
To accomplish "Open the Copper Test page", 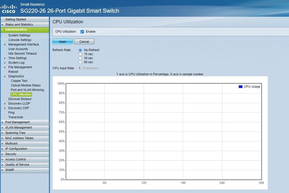I will point(19,81).
